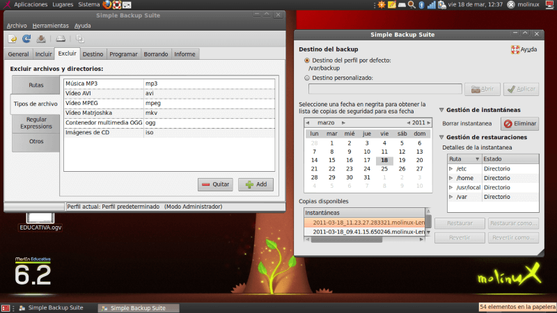The height and width of the screenshot is (313, 557).
Task: Click the grey drive toolbar icon
Action: click(61, 39)
